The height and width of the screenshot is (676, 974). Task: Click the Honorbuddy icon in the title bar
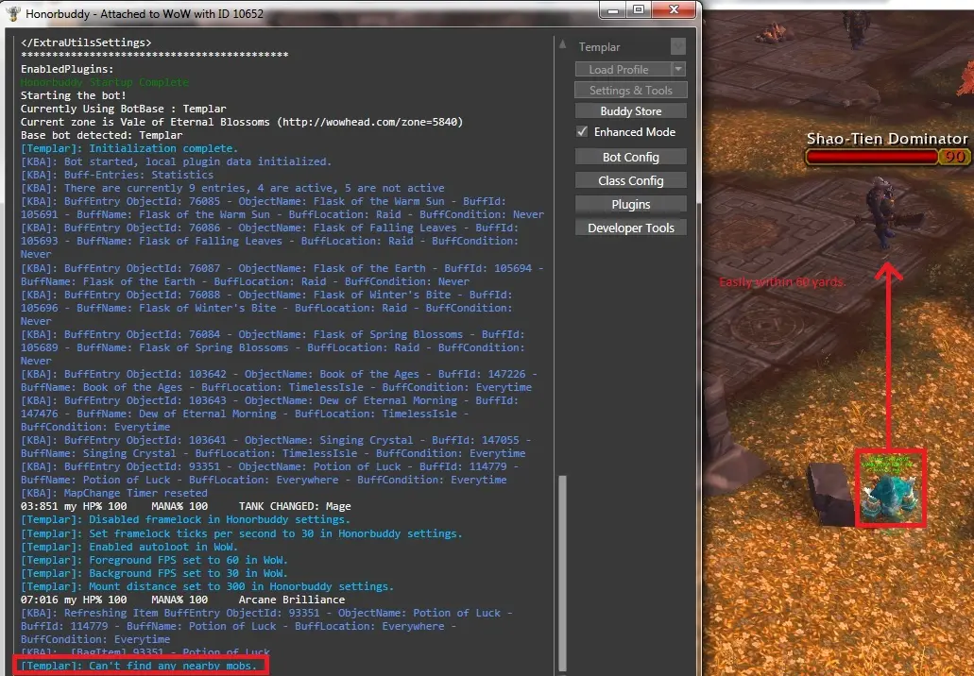click(x=12, y=13)
